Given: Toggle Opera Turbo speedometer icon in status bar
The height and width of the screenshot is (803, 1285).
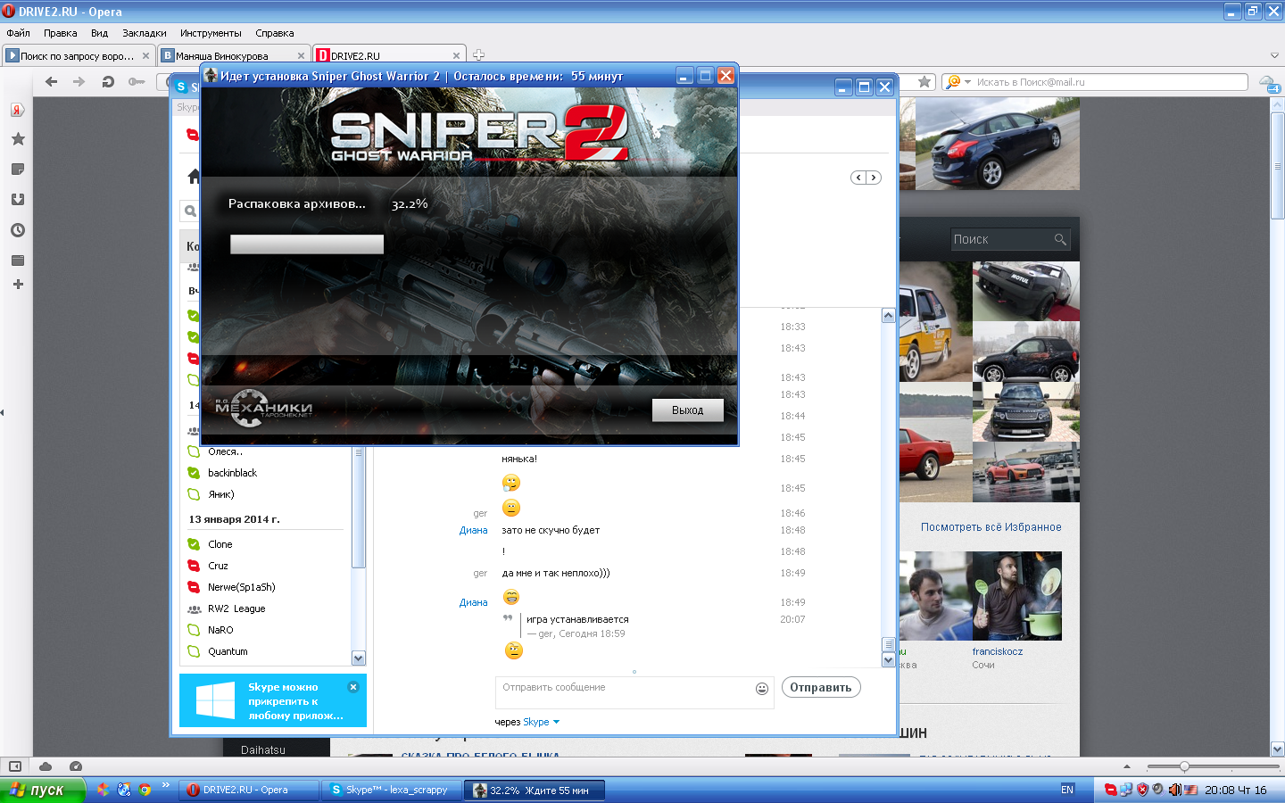Looking at the screenshot, I should pyautogui.click(x=76, y=766).
